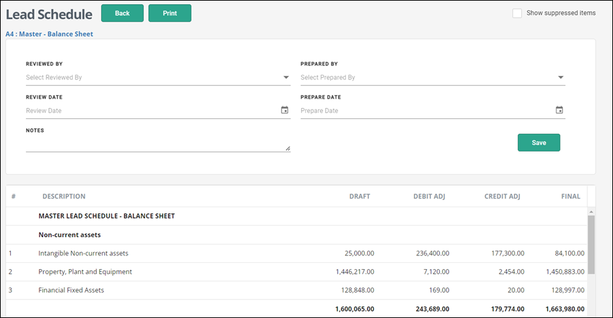Viewport: 613px width, 318px height.
Task: Save the lead schedule details
Action: [x=539, y=143]
